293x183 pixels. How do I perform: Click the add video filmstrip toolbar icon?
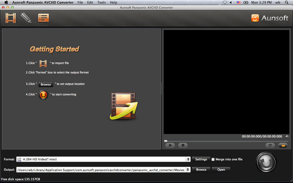[x=11, y=18]
